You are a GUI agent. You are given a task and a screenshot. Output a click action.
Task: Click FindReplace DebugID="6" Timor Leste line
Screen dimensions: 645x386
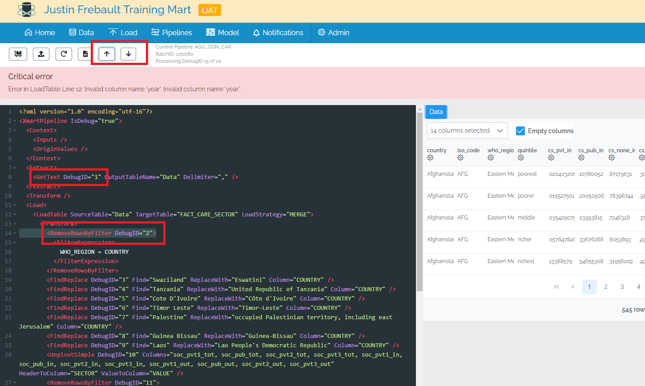[199, 308]
